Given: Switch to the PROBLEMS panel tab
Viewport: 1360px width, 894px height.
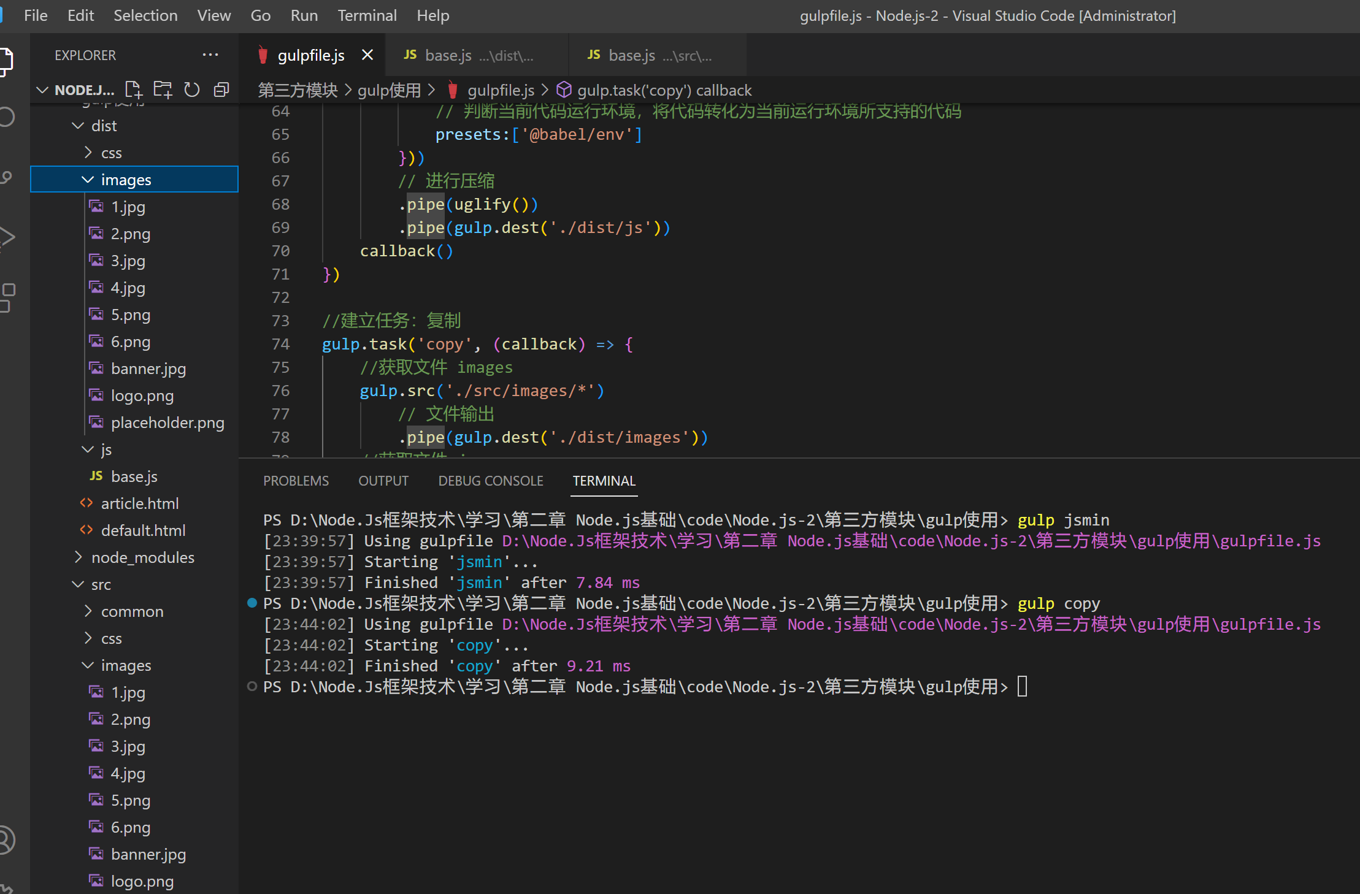Looking at the screenshot, I should (296, 481).
